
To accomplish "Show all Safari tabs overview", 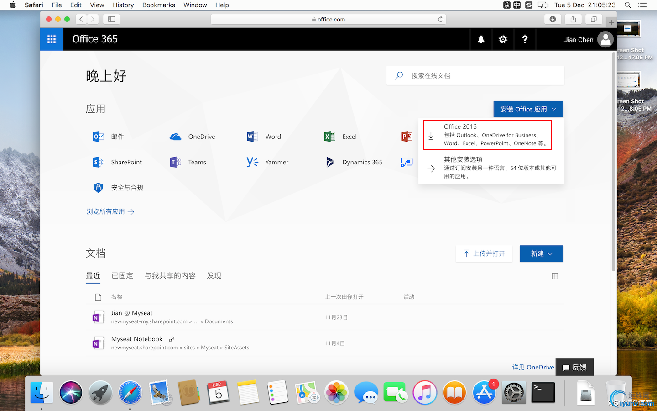I will [x=594, y=19].
